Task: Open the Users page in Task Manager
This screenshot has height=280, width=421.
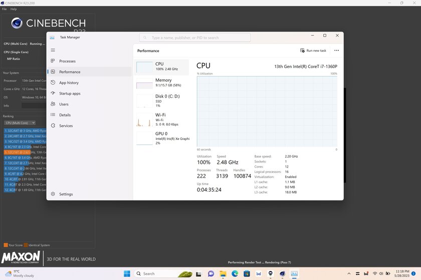Action: click(x=89, y=104)
